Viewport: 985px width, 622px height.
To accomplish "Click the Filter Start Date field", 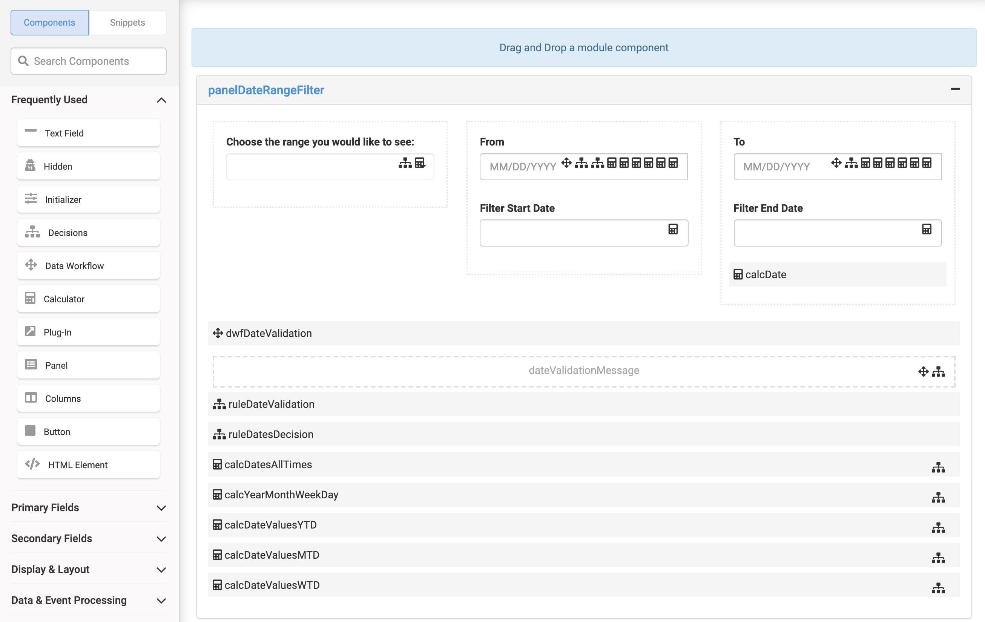I will coord(584,233).
